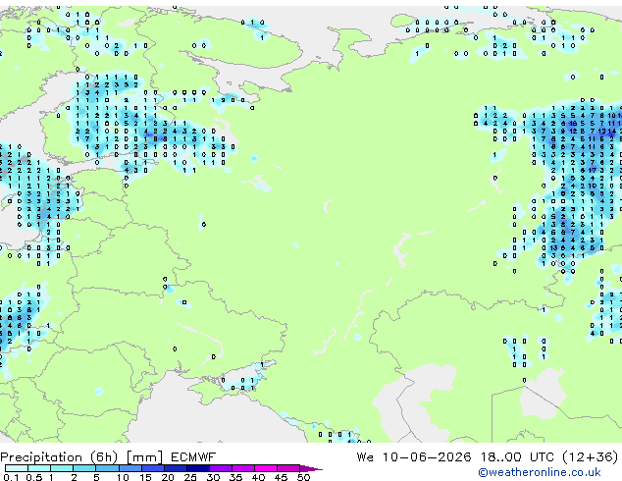
Task: Click the legend label '35'
Action: click(x=235, y=477)
